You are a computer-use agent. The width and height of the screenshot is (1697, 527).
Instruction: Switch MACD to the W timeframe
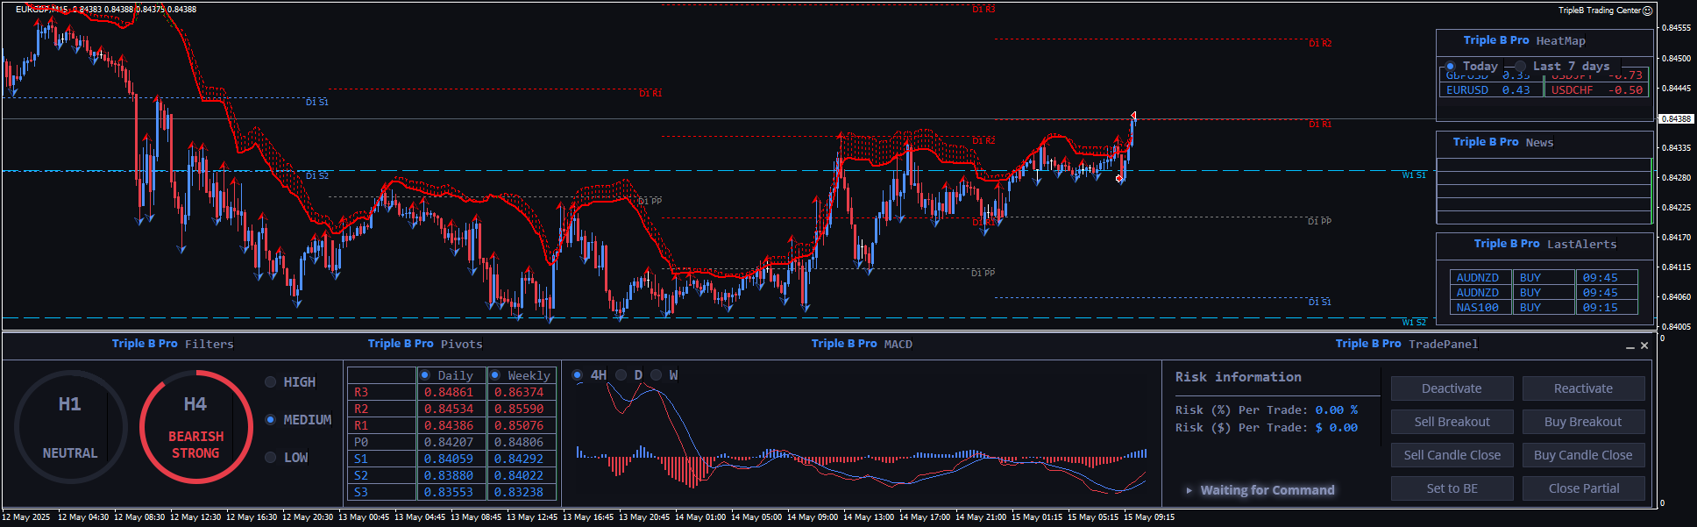pos(657,375)
